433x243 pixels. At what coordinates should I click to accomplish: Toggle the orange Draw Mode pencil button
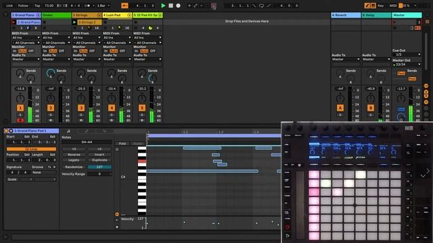tap(367, 5)
